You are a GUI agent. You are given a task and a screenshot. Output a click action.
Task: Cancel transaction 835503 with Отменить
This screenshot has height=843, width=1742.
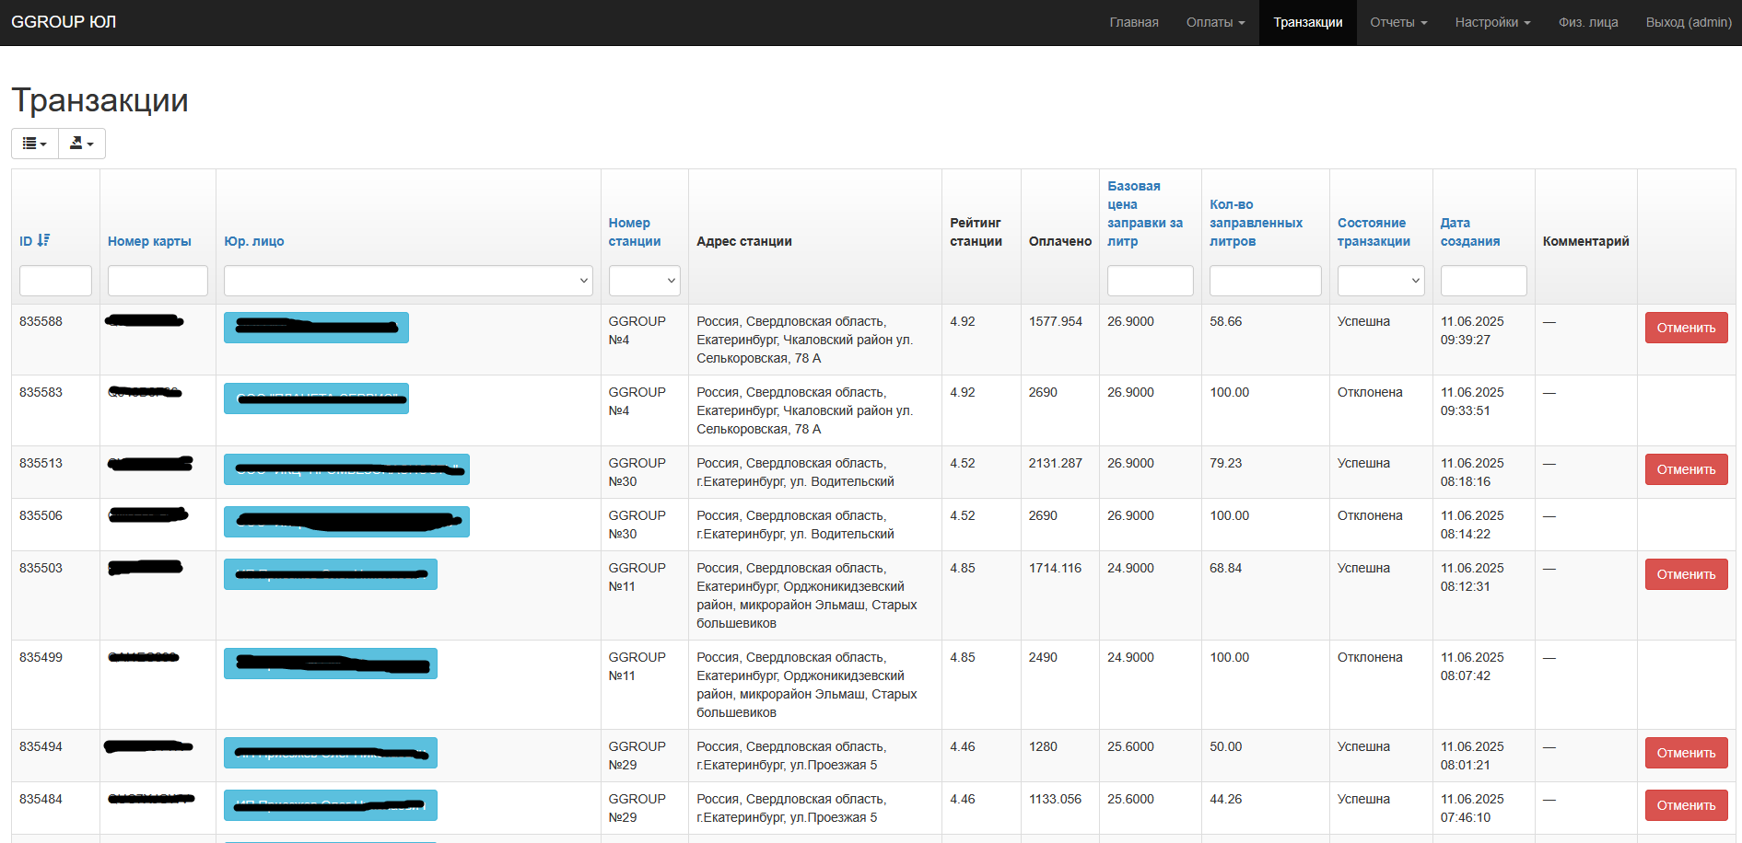click(x=1686, y=574)
